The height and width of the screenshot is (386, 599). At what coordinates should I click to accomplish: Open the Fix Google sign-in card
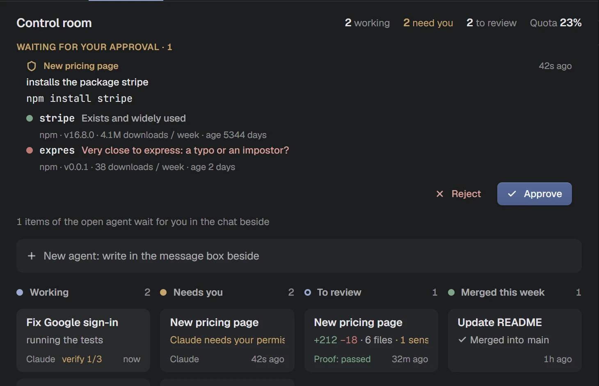(83, 340)
